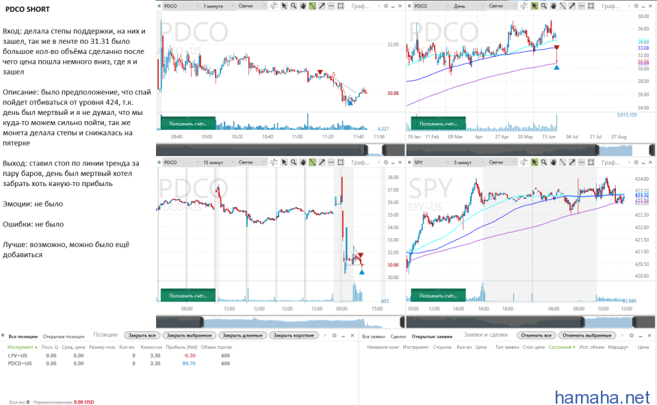Open gear settings of PDCO 1-minute chart

[x=386, y=6]
